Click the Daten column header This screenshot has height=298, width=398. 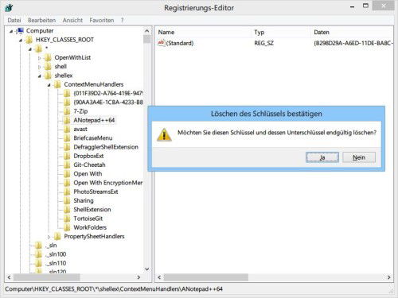pos(352,33)
